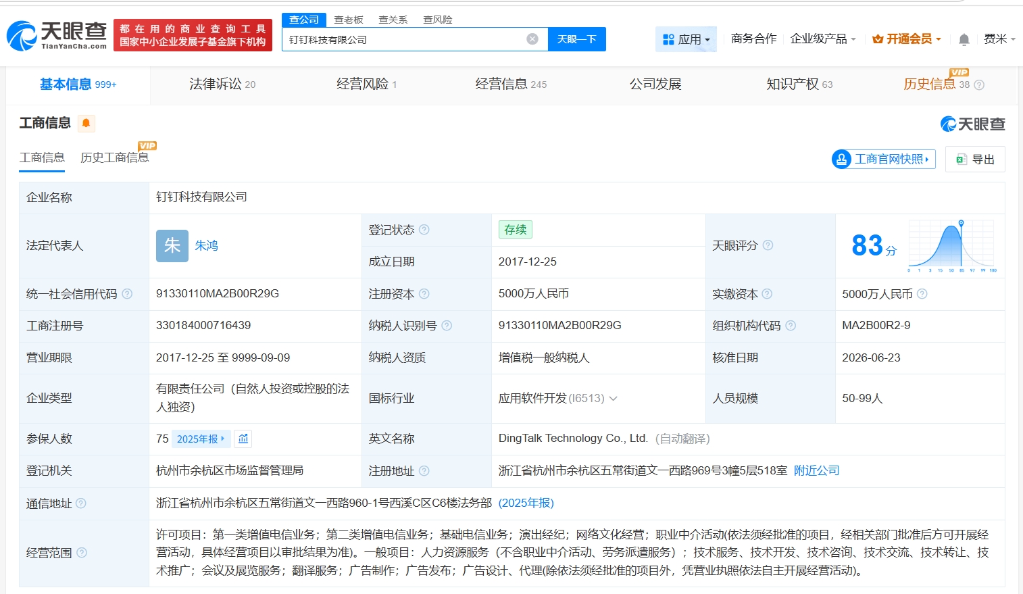The width and height of the screenshot is (1023, 594).
Task: Click help icon next to 经营范围
Action: 82,553
